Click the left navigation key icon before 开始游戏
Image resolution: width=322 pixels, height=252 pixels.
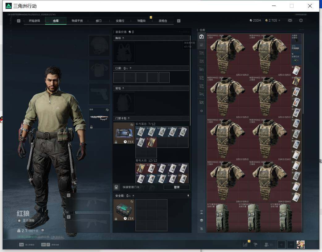19,21
